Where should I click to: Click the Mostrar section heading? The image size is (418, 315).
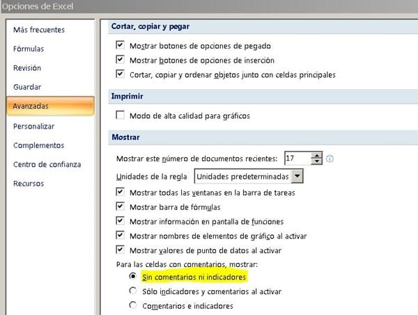125,137
